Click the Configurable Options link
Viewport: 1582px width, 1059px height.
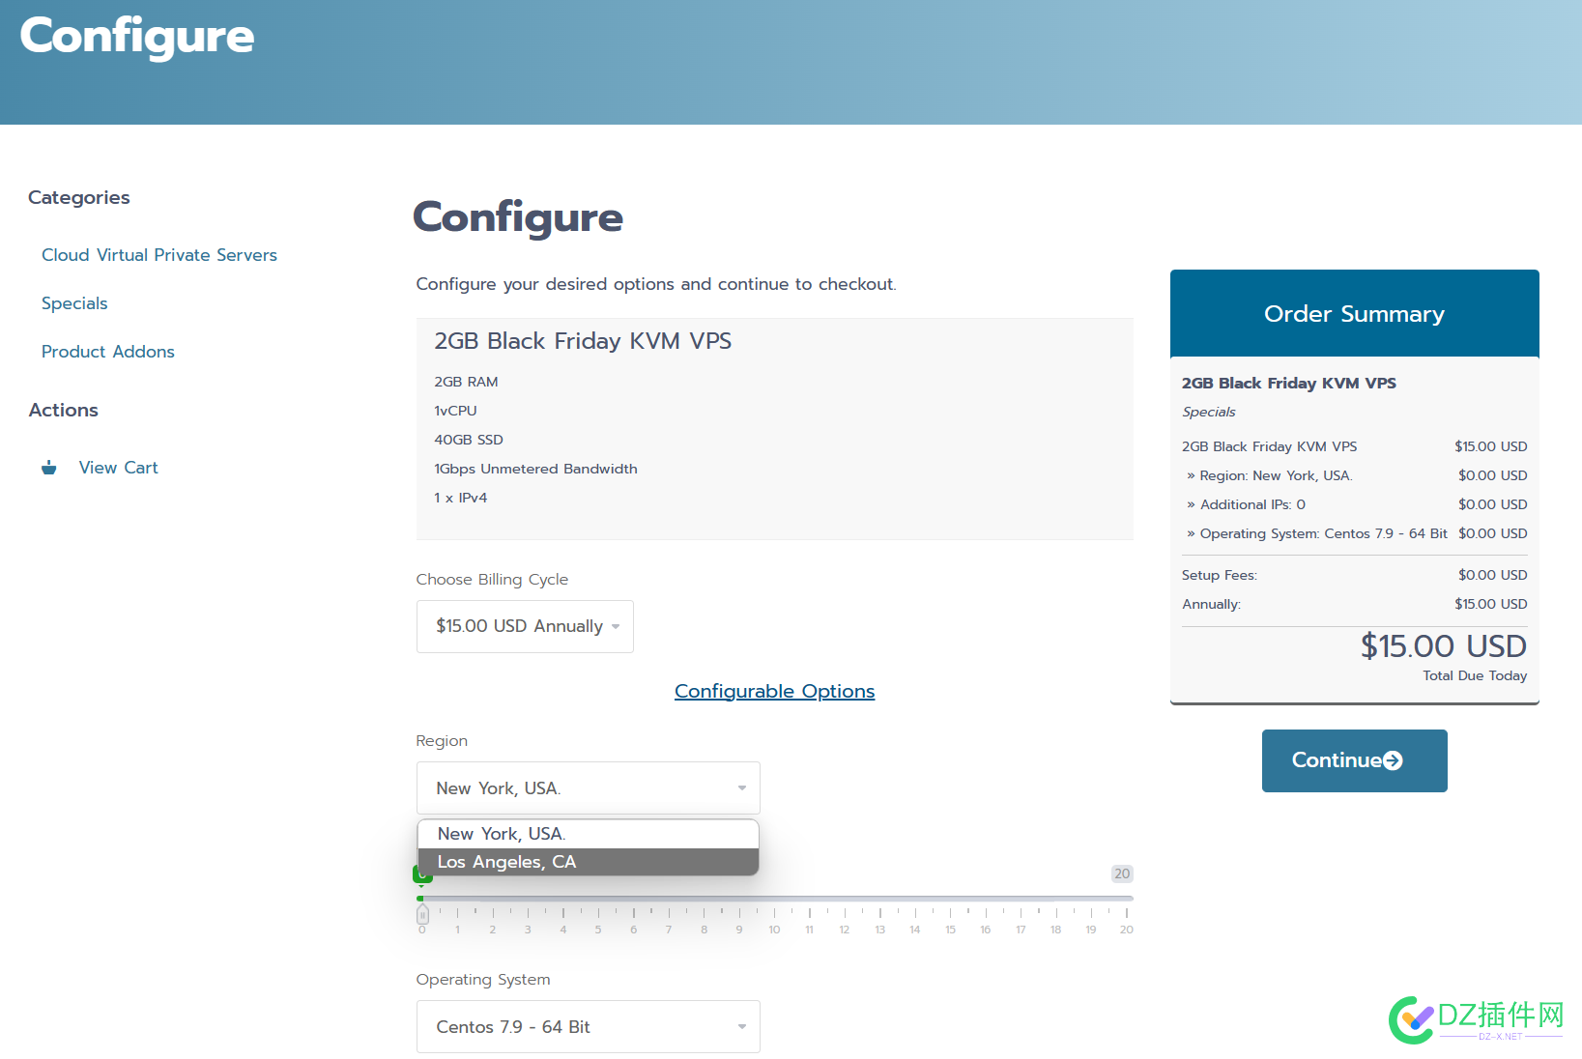point(774,691)
